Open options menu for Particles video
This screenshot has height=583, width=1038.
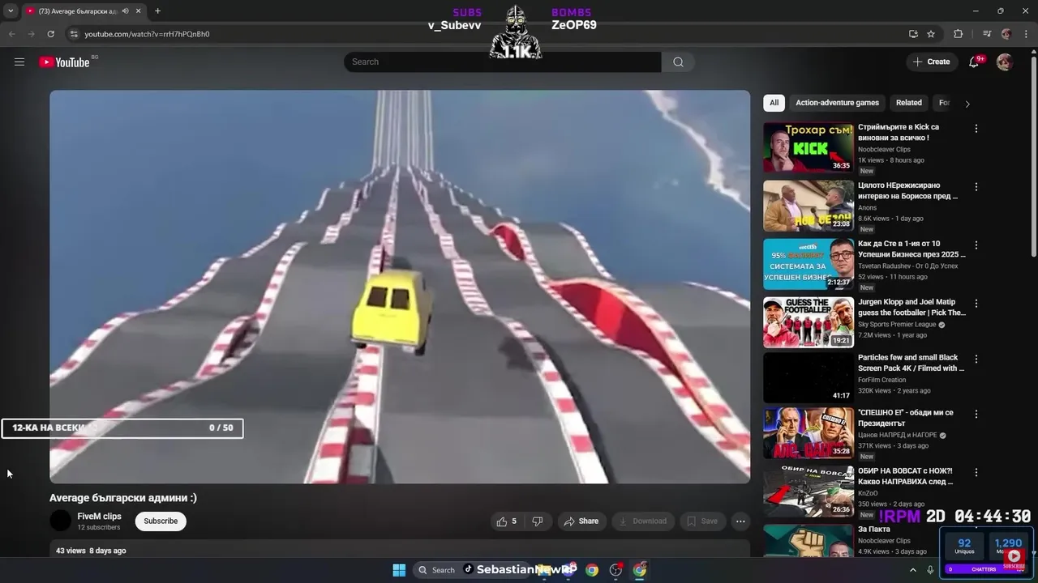coord(976,359)
